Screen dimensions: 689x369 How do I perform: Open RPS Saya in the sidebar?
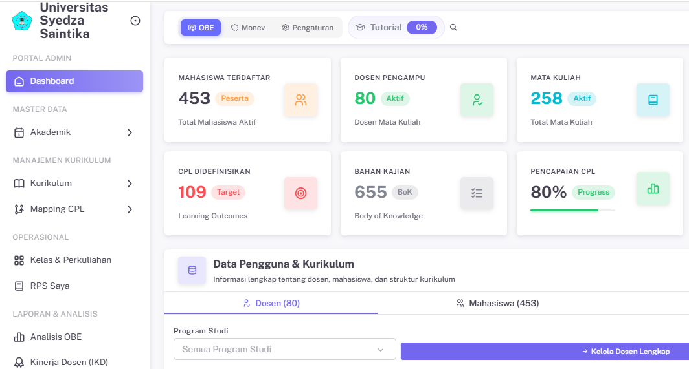[74, 286]
